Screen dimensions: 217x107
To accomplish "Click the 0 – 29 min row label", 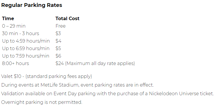I will pyautogui.click(x=14, y=26).
